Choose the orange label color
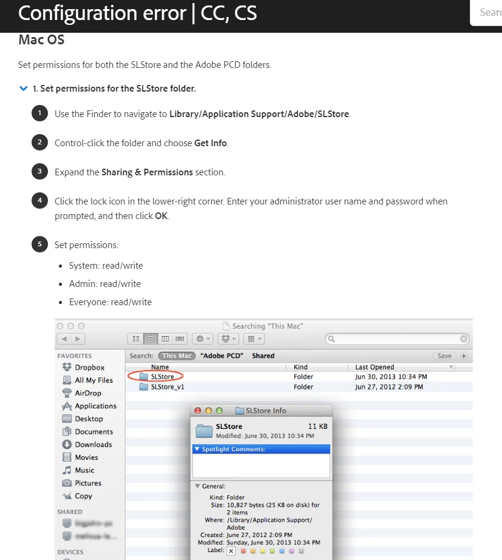The image size is (502, 560). (x=253, y=551)
